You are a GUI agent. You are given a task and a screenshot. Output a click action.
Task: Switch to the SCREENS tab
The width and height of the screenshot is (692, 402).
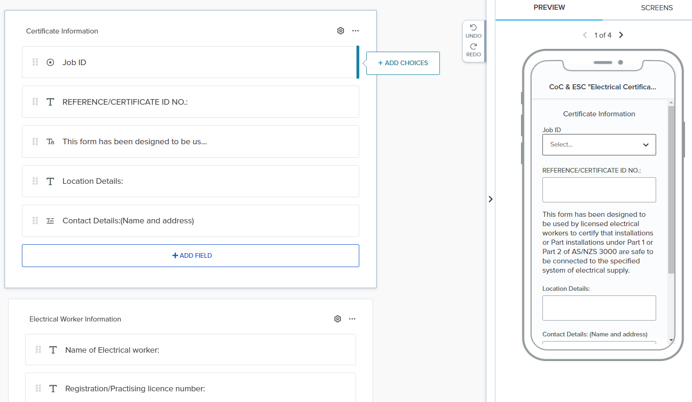[x=656, y=8]
